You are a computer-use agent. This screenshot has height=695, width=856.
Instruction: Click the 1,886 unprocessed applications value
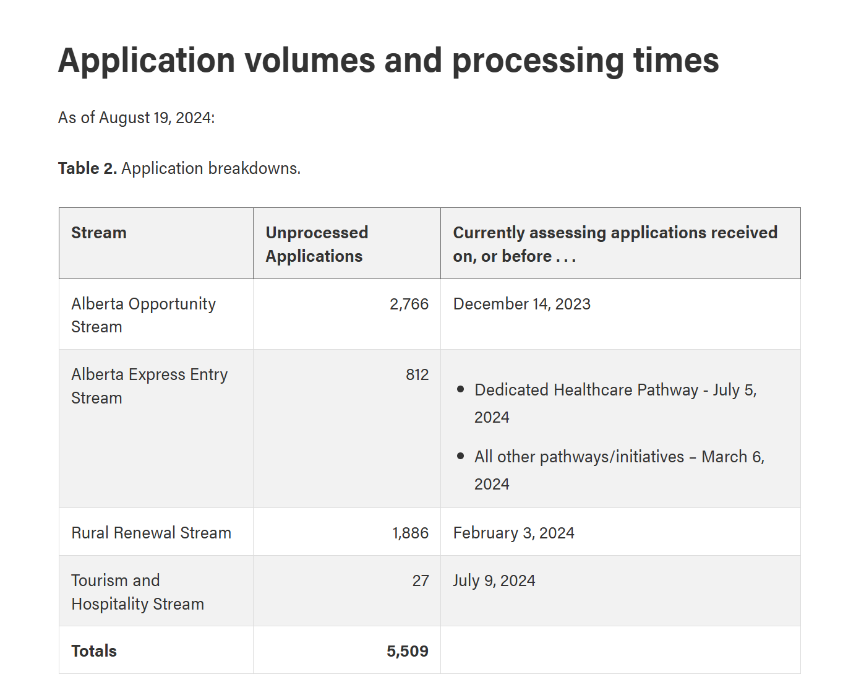point(410,533)
